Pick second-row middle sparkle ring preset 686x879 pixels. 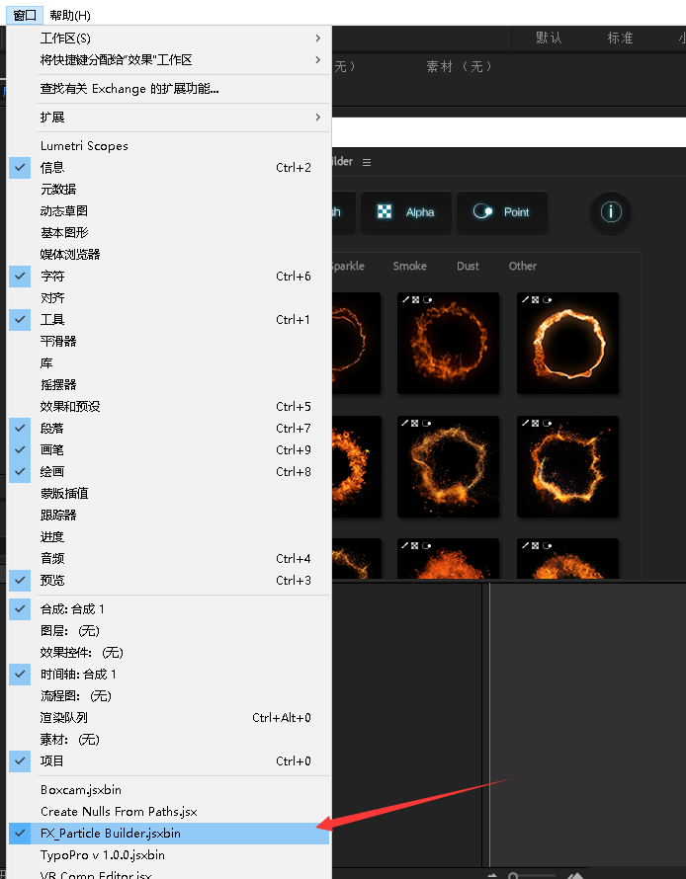448,466
